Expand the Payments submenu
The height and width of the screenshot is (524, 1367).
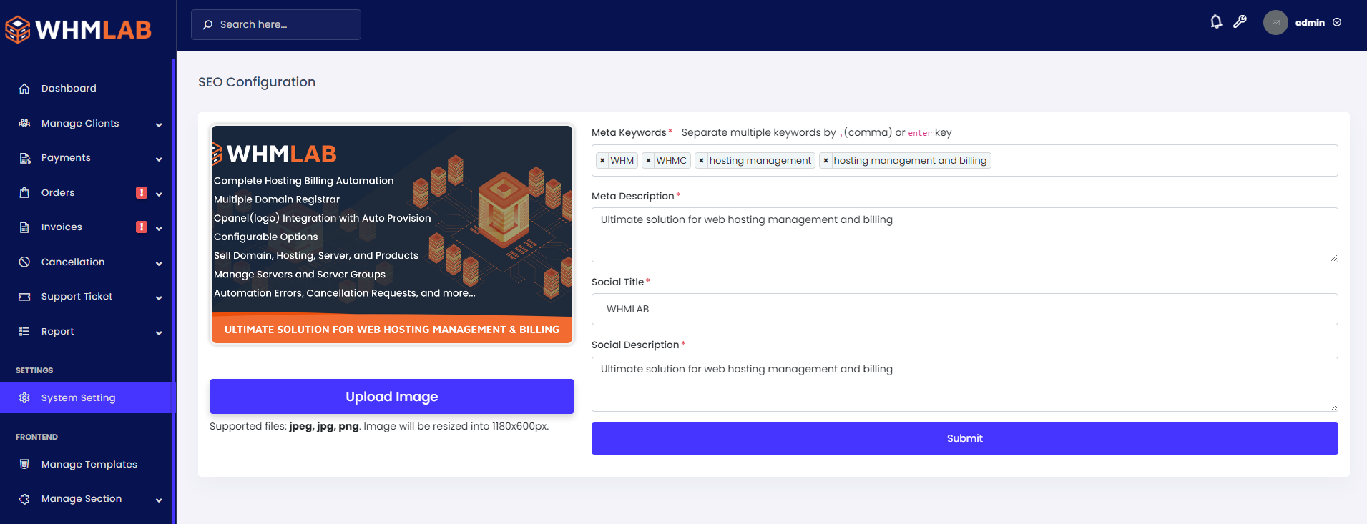tap(158, 159)
